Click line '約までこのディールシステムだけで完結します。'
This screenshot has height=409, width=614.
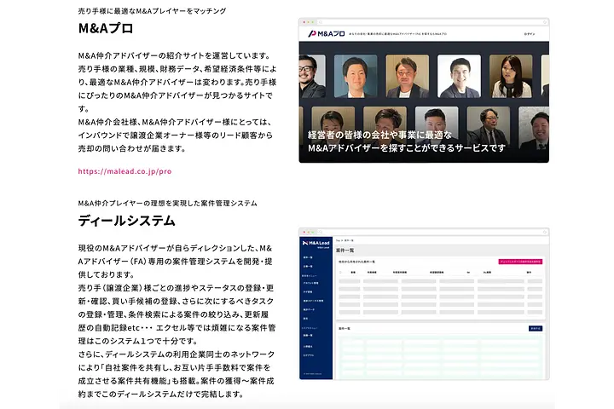[x=160, y=395]
